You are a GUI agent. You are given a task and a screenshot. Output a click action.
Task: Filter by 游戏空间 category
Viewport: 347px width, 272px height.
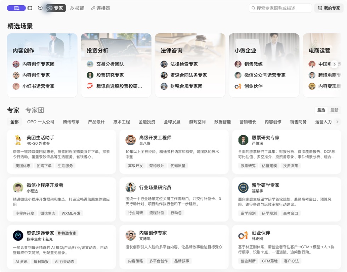(x=197, y=122)
